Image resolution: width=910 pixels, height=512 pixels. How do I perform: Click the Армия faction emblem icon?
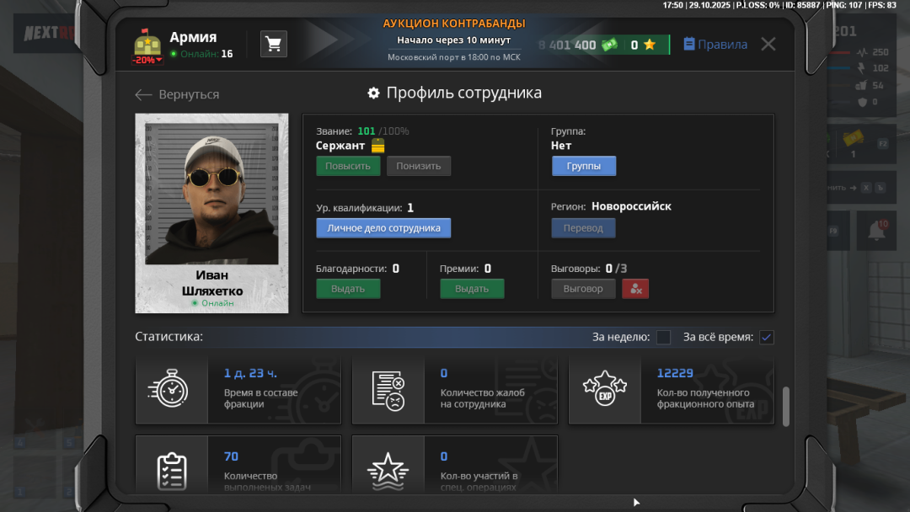(148, 41)
